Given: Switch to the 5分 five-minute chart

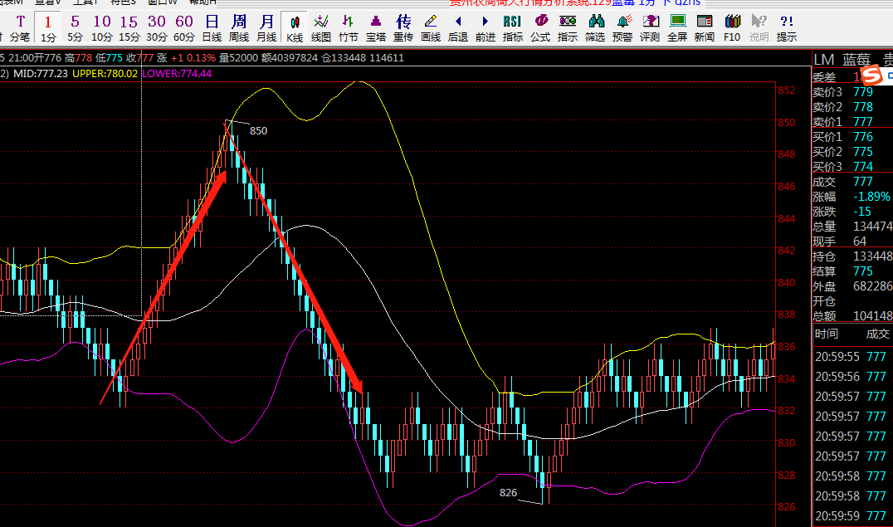Looking at the screenshot, I should (x=75, y=28).
